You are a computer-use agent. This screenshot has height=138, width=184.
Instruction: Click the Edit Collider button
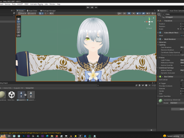(x=182, y=80)
